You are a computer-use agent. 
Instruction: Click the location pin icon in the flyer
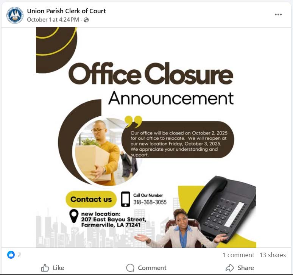pos(73,216)
